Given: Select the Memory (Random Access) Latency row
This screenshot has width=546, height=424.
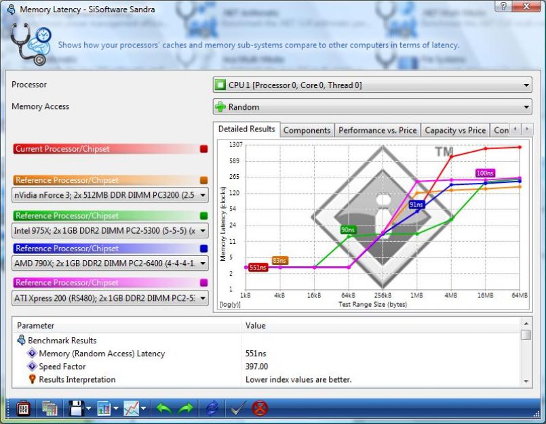Looking at the screenshot, I should [x=102, y=354].
